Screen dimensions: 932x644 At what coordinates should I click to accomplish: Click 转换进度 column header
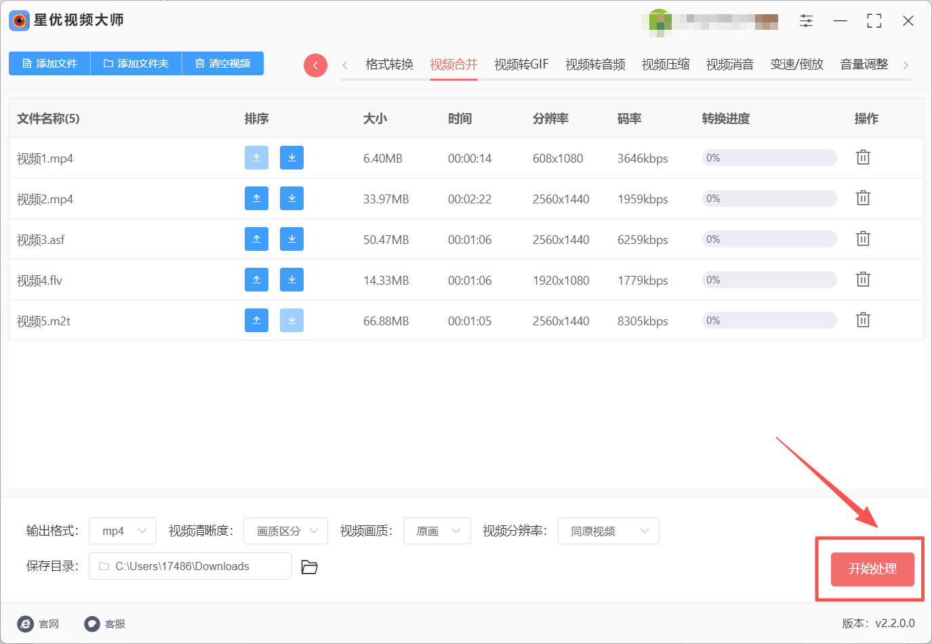click(726, 119)
